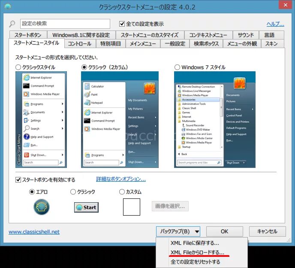Click the キャンセル button
The width and height of the screenshot is (295, 268).
[268, 231]
